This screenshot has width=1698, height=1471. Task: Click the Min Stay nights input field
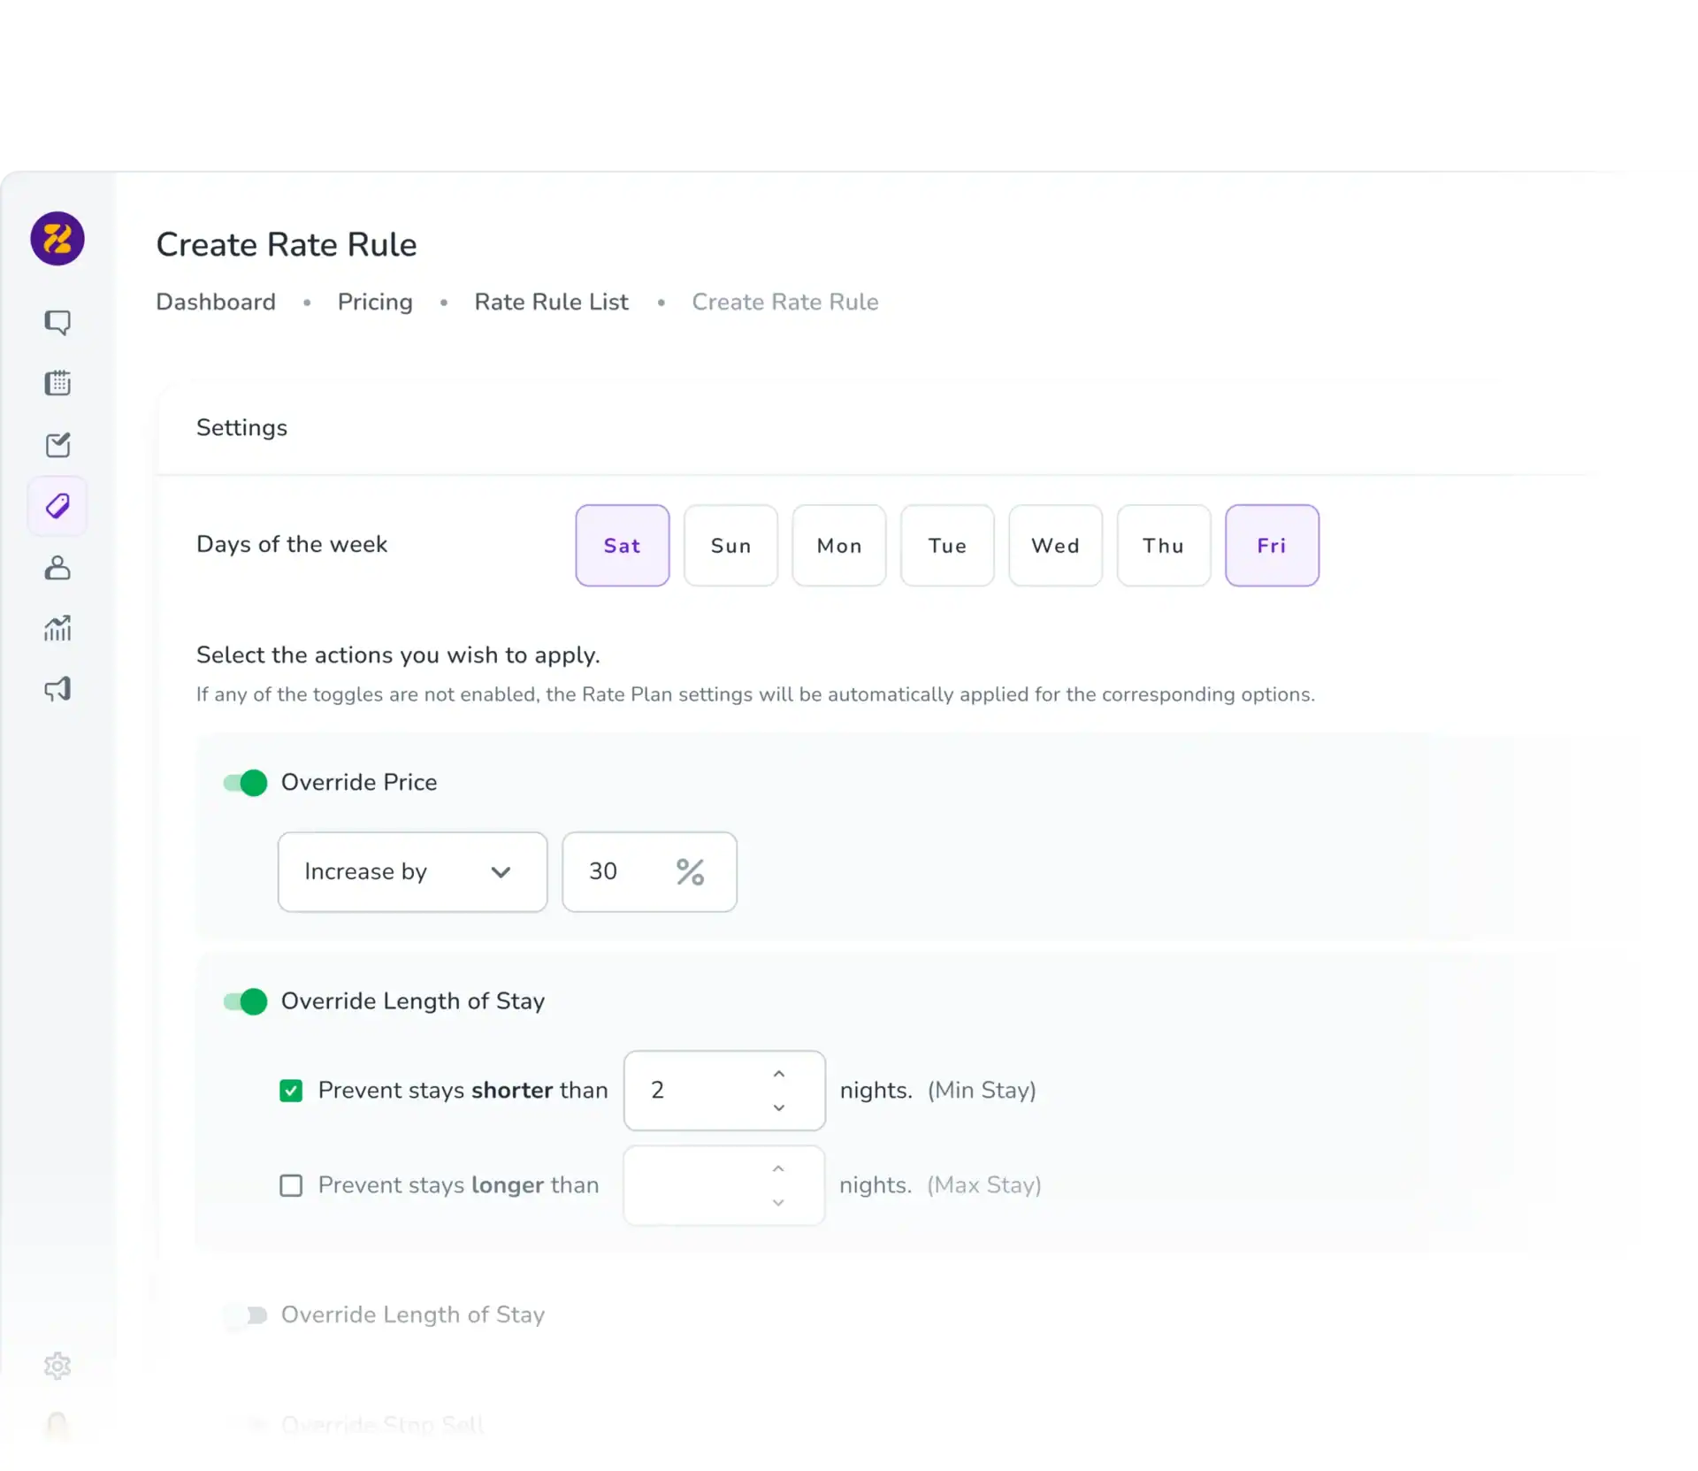click(724, 1091)
